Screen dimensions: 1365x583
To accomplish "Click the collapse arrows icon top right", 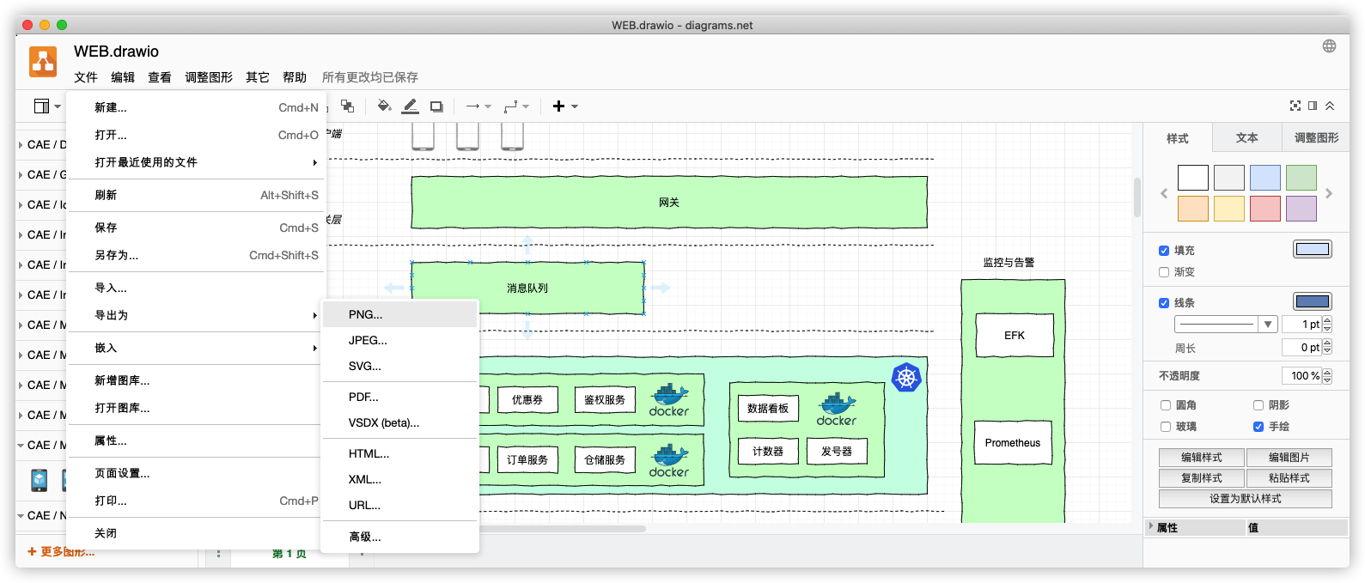I will (x=1330, y=106).
